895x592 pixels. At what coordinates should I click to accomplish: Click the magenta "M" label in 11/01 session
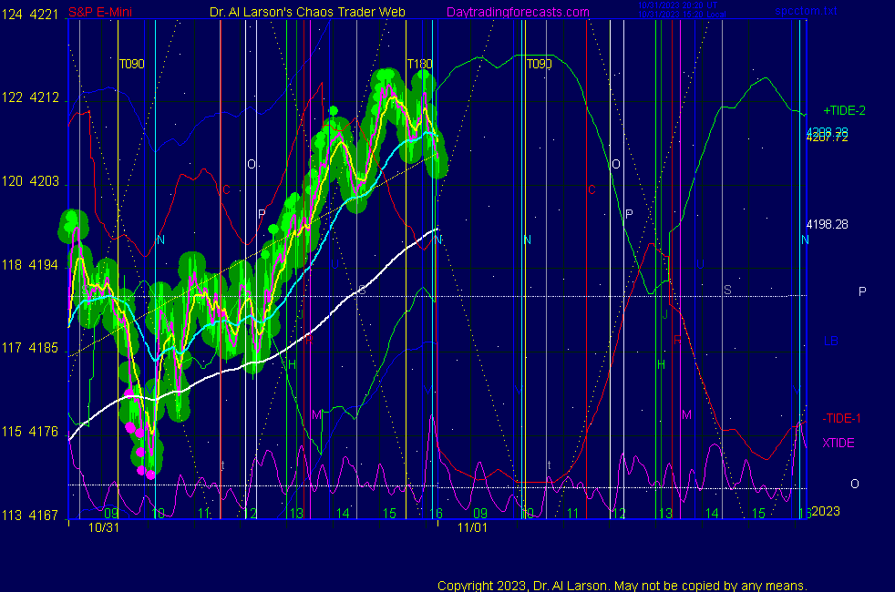pos(686,415)
